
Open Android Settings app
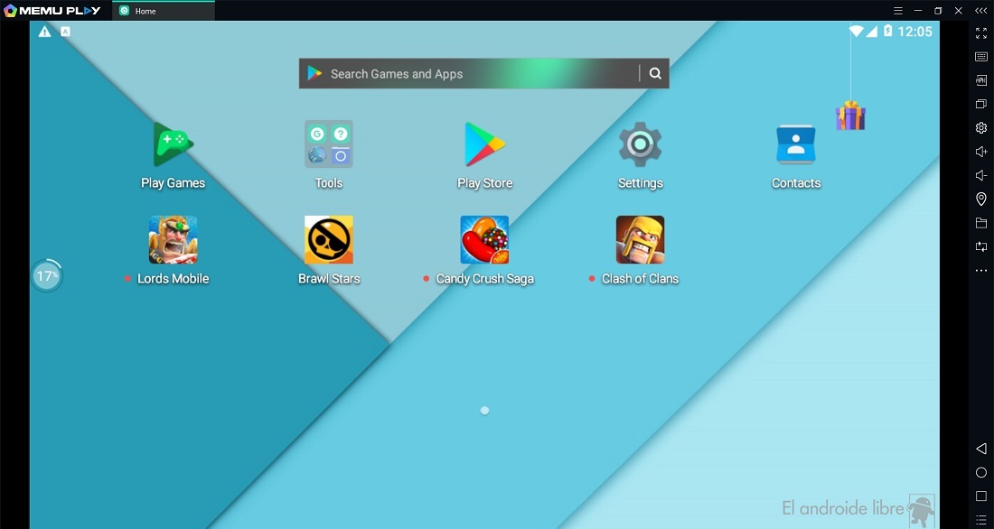641,144
